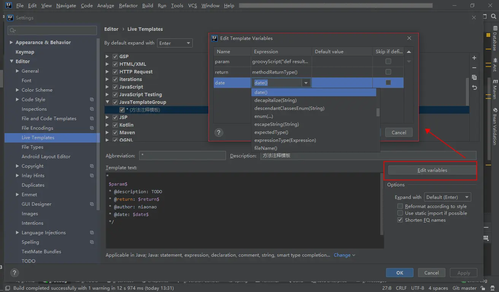Image resolution: width=499 pixels, height=292 pixels.
Task: Click Cancel in Edit Template Variables dialog
Action: (399, 132)
